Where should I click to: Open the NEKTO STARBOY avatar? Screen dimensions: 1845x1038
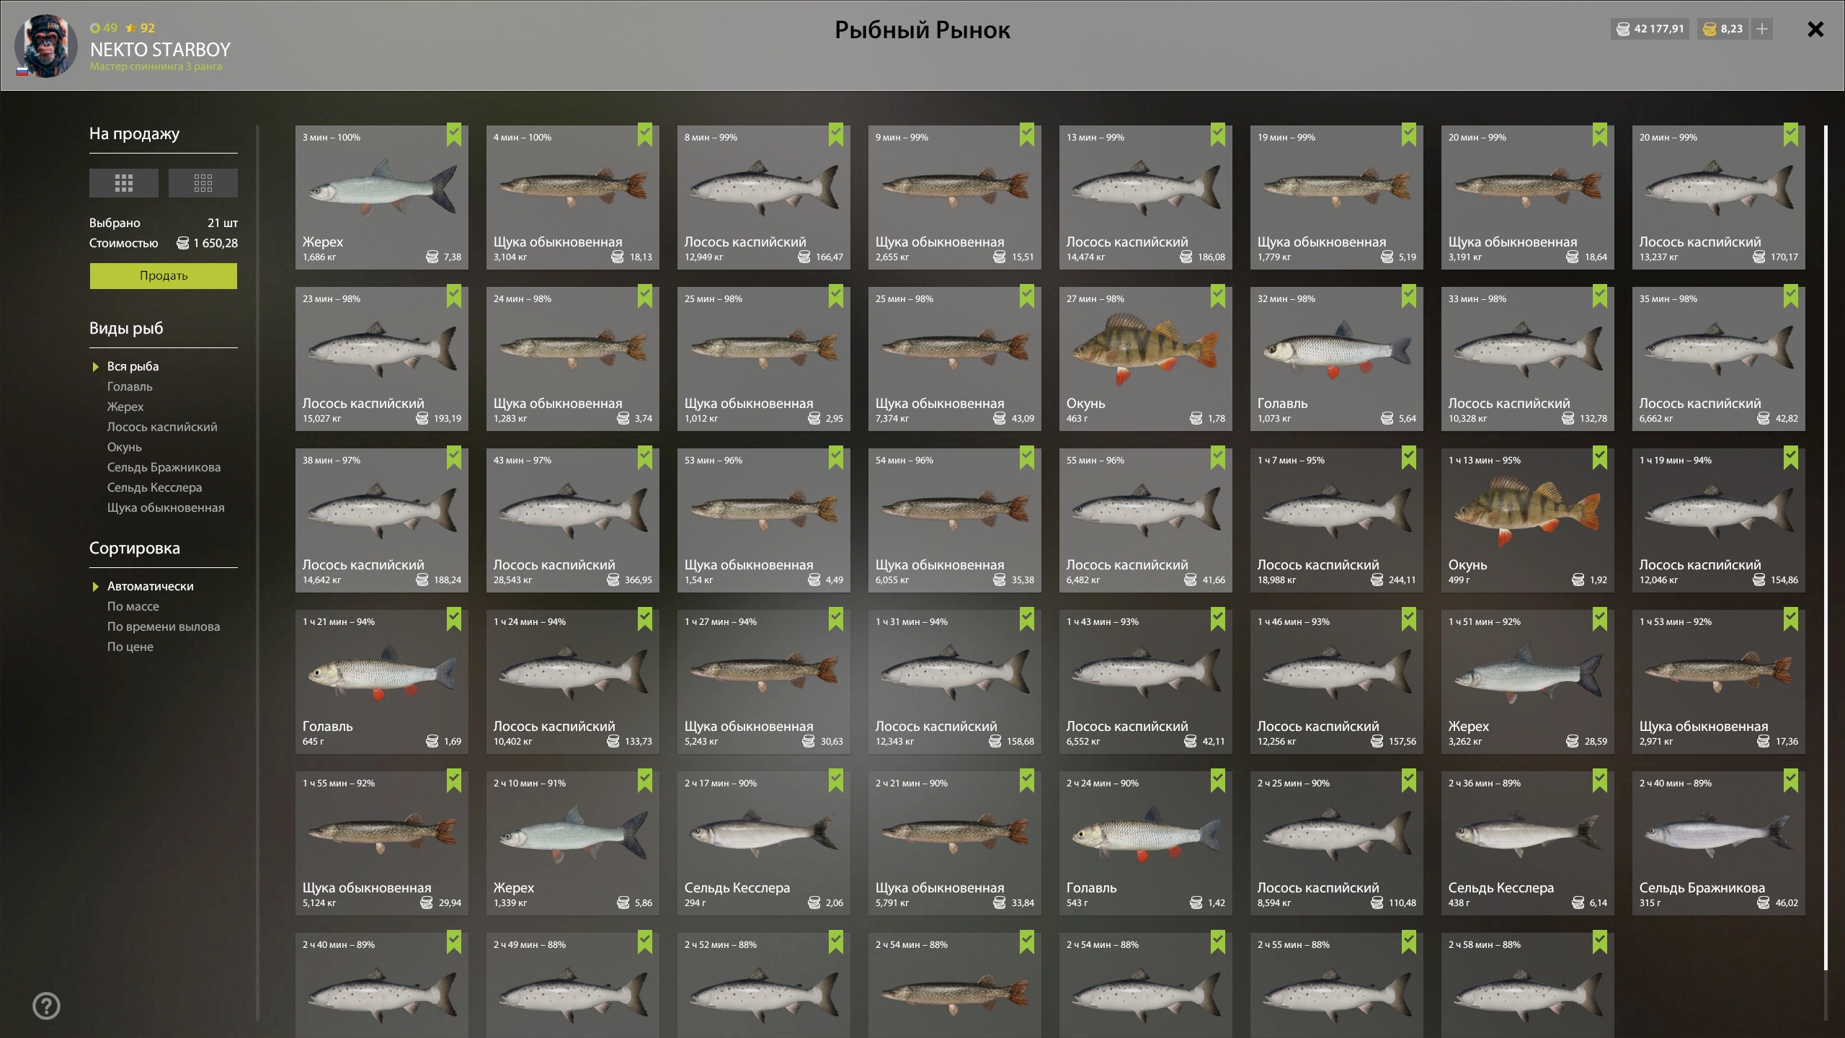pos(46,45)
